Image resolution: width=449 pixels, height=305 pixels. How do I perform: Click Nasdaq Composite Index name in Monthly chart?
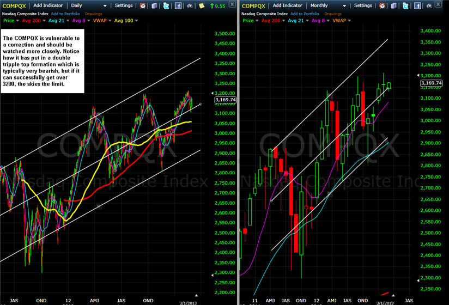click(x=264, y=14)
